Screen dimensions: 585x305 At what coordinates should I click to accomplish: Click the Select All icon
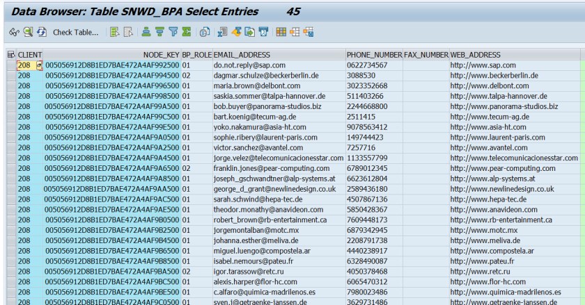114,32
